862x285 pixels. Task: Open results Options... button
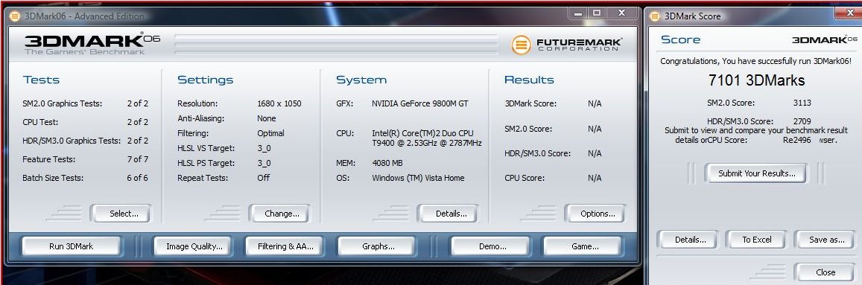pyautogui.click(x=595, y=214)
